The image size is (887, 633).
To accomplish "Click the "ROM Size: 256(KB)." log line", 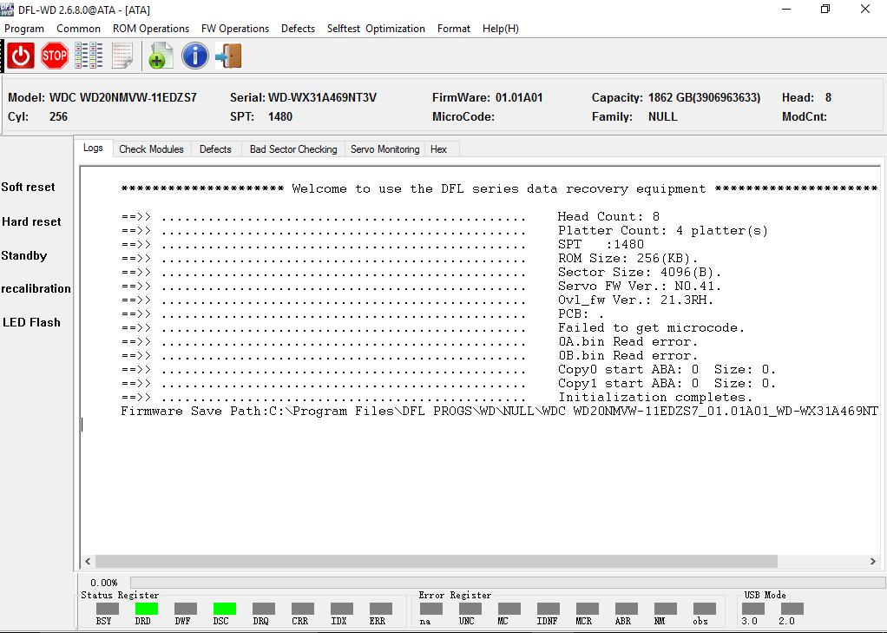I will [627, 258].
